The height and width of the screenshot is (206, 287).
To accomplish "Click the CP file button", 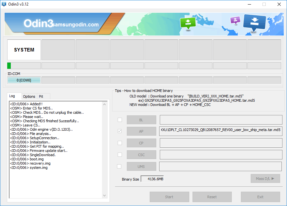I will click(142, 143).
